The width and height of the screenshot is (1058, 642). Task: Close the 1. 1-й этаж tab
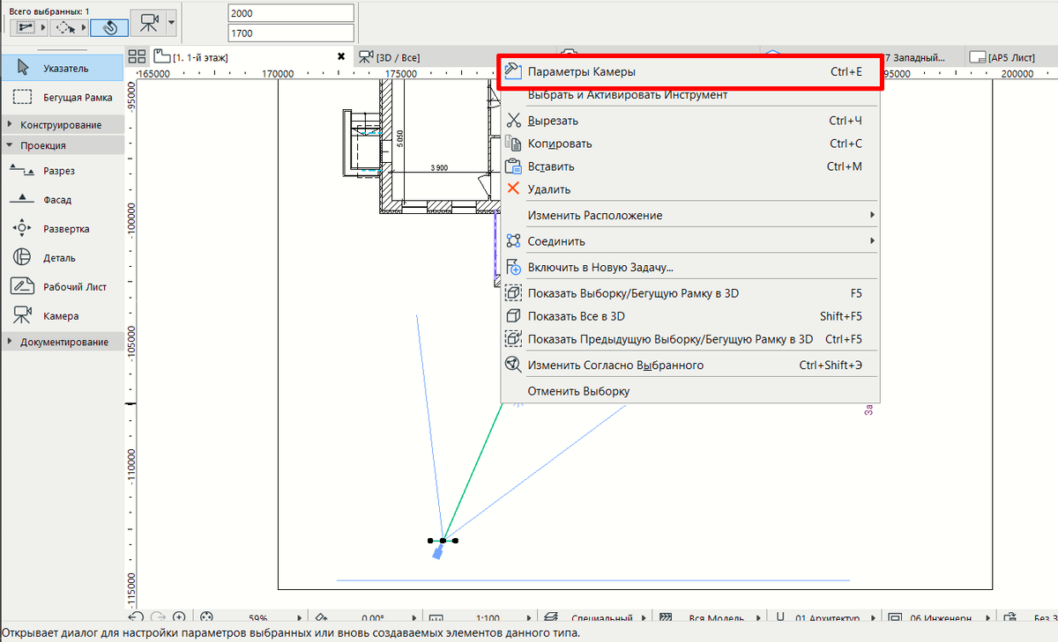(341, 56)
